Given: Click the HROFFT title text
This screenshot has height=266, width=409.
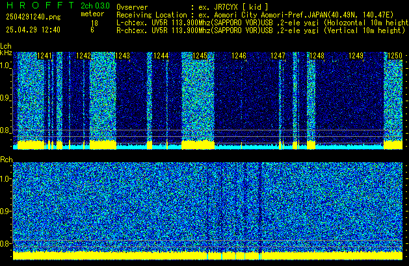Looking at the screenshot, I should tap(40, 5).
